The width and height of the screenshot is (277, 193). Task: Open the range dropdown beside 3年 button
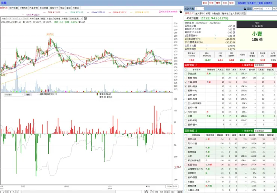click(x=176, y=192)
